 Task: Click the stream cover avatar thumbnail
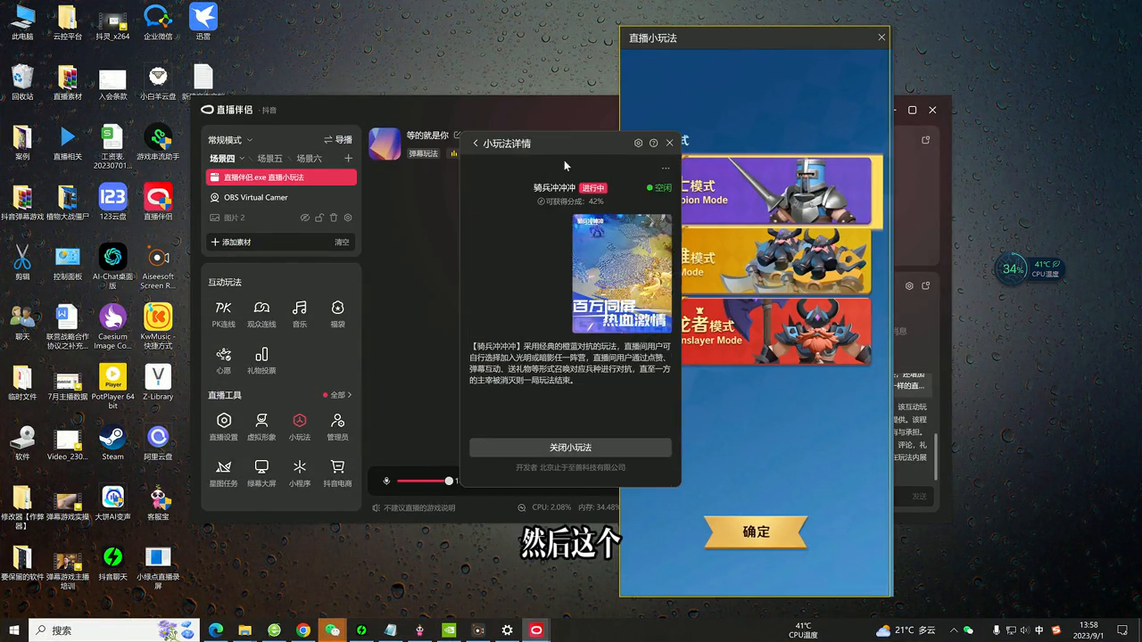385,144
